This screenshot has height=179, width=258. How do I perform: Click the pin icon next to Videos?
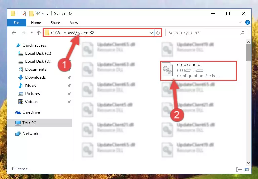pos(69,102)
